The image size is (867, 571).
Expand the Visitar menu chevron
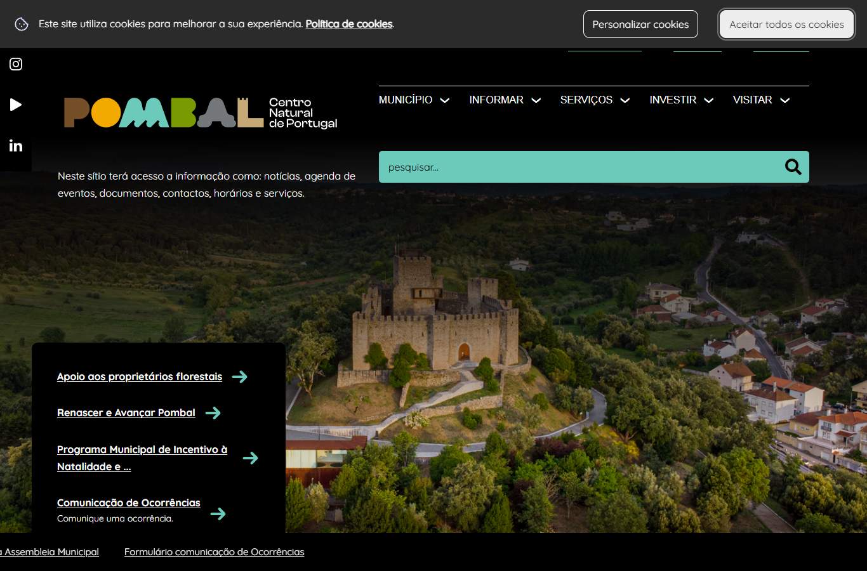point(785,100)
